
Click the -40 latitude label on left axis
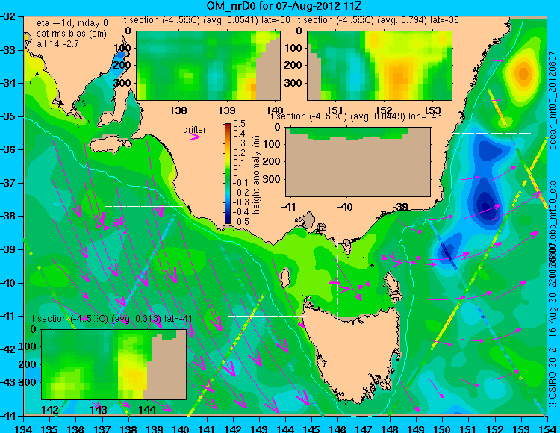pos(8,283)
